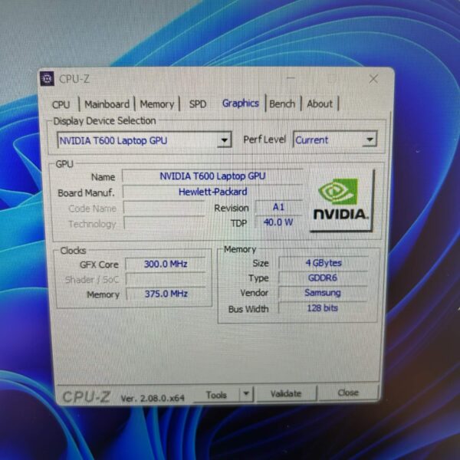The height and width of the screenshot is (460, 460).
Task: Open the Tools dropdown arrow
Action: [246, 393]
